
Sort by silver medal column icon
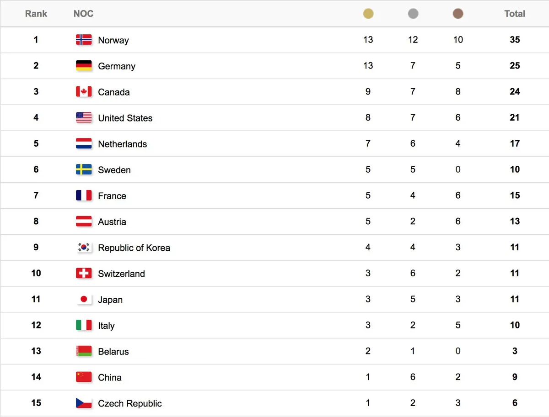(x=413, y=14)
